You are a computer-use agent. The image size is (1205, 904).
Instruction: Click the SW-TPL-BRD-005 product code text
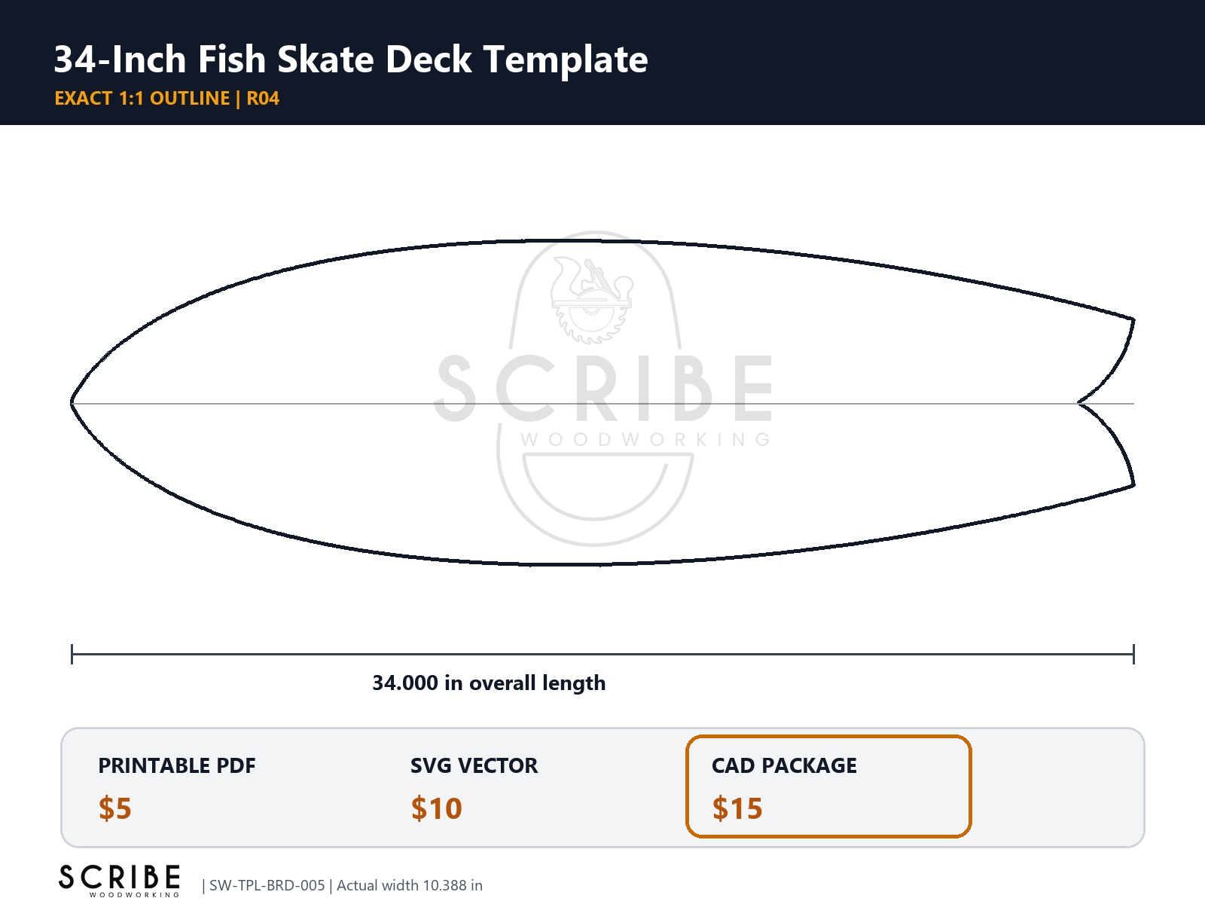[x=267, y=885]
